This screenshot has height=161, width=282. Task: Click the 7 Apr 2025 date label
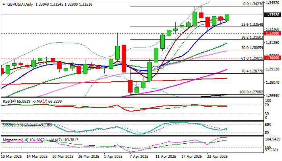pyautogui.click(x=139, y=157)
